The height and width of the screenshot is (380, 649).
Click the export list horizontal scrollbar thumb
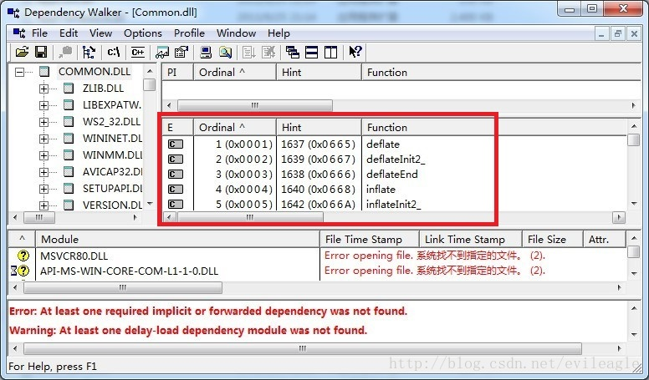click(x=248, y=217)
